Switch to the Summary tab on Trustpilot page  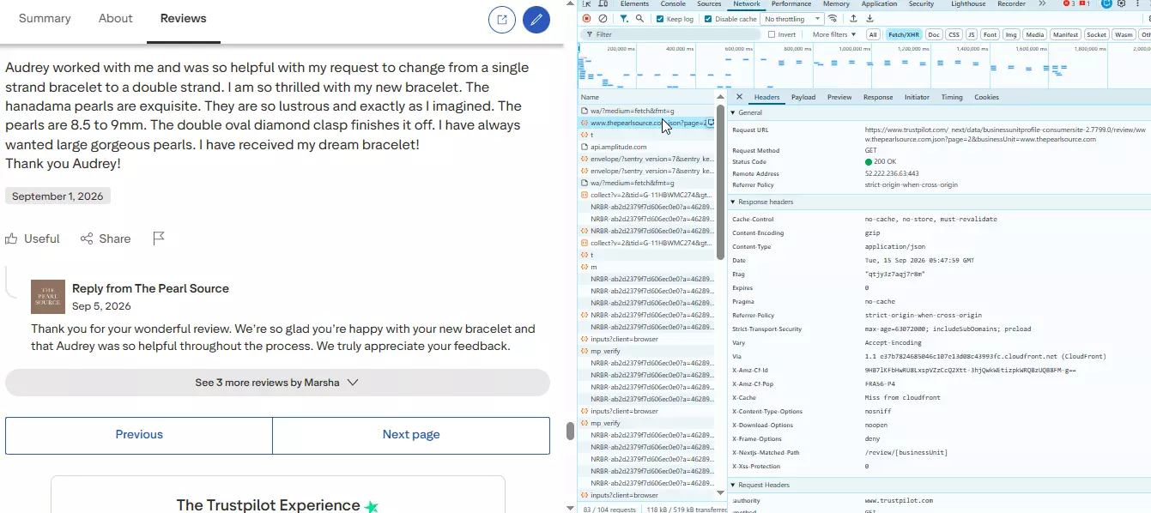45,19
